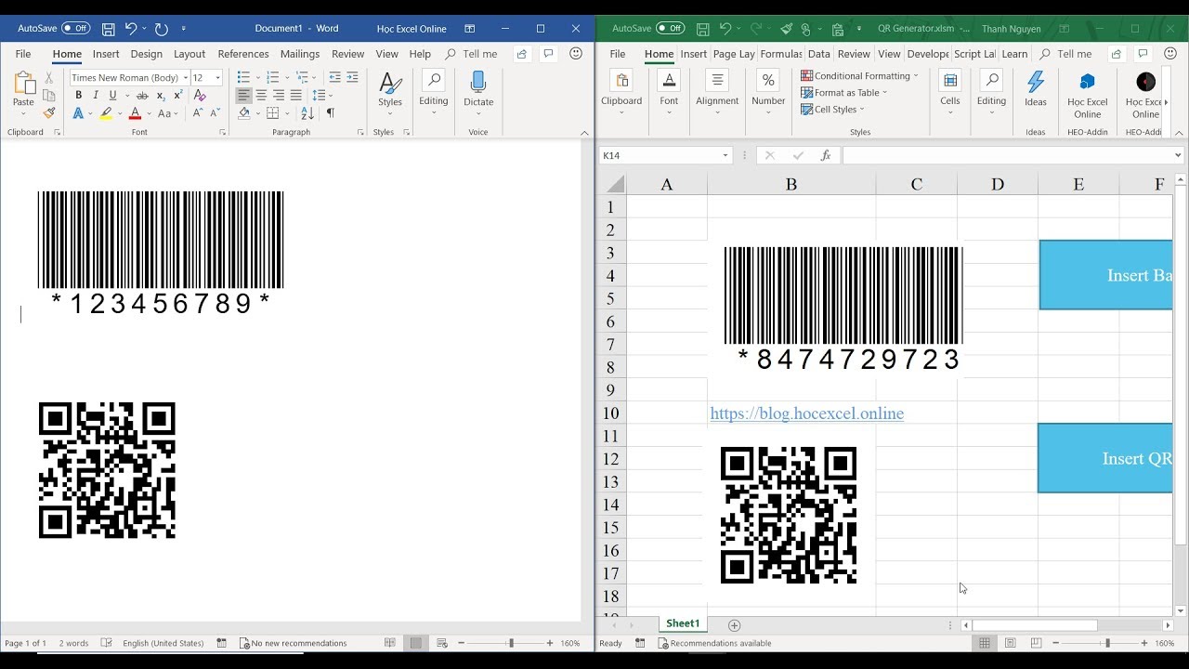Clear all formatting in Word

tap(200, 95)
